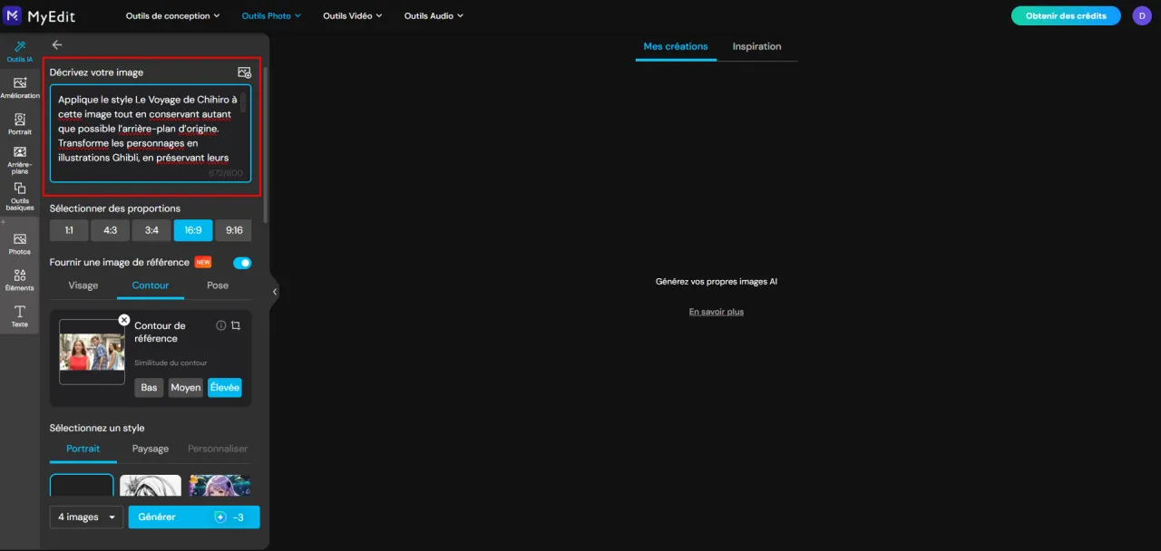
Task: Select the Pose reference tab
Action: 218,285
